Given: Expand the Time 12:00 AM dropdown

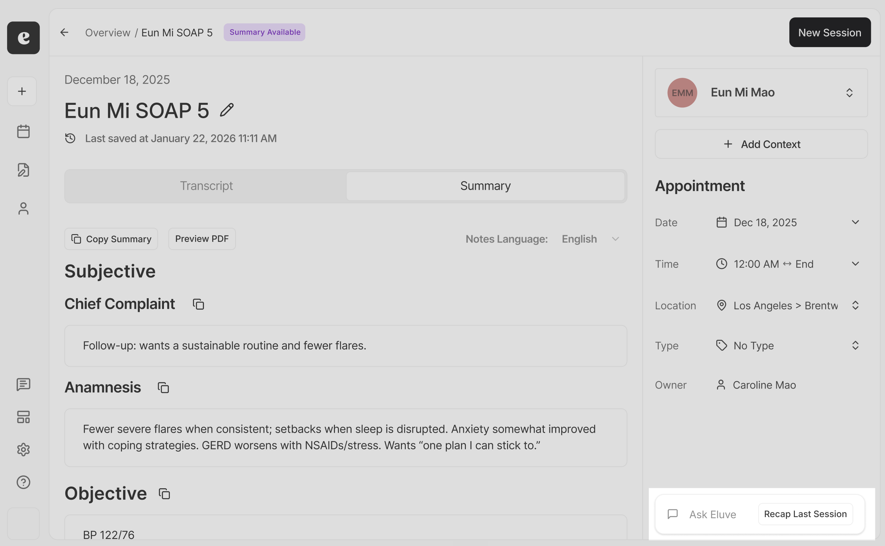Looking at the screenshot, I should click(787, 264).
